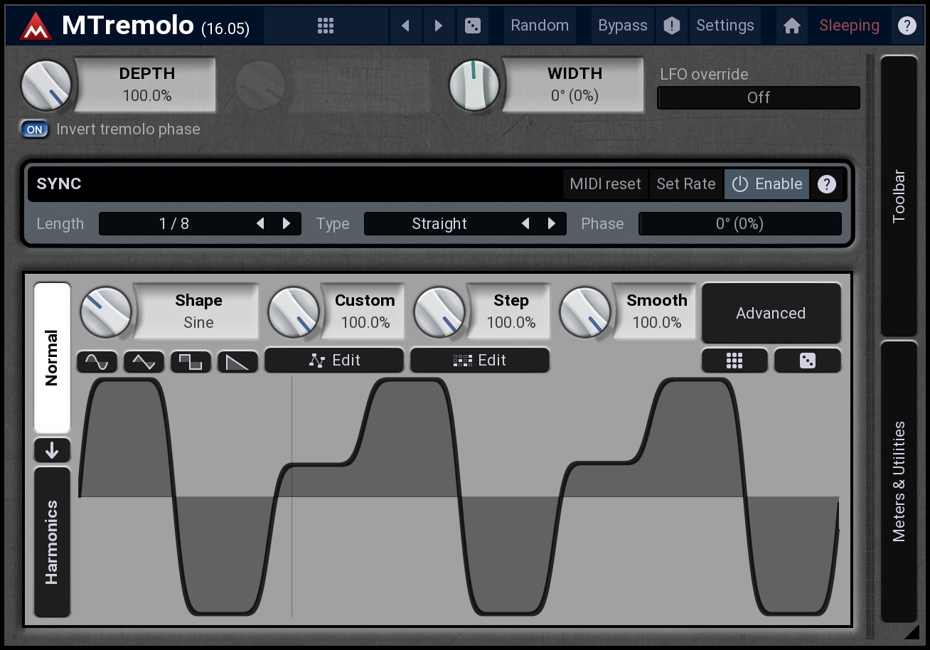The image size is (930, 650).
Task: Turn the Smooth knob
Action: point(585,312)
